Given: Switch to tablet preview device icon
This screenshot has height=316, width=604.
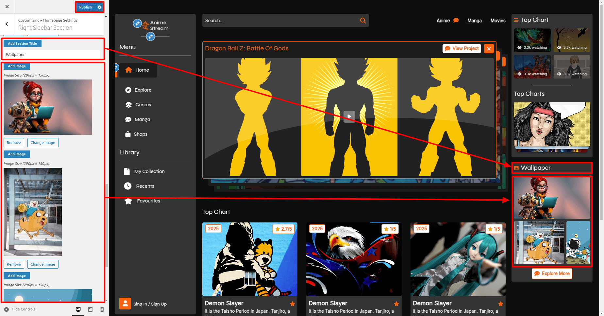Looking at the screenshot, I should tap(90, 309).
